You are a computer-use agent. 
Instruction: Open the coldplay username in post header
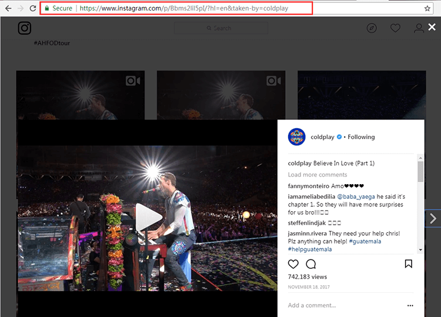coord(322,137)
